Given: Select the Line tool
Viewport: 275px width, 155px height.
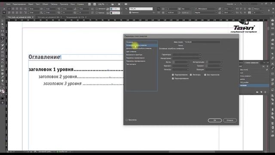Looking at the screenshot, I should (x=3, y=42).
